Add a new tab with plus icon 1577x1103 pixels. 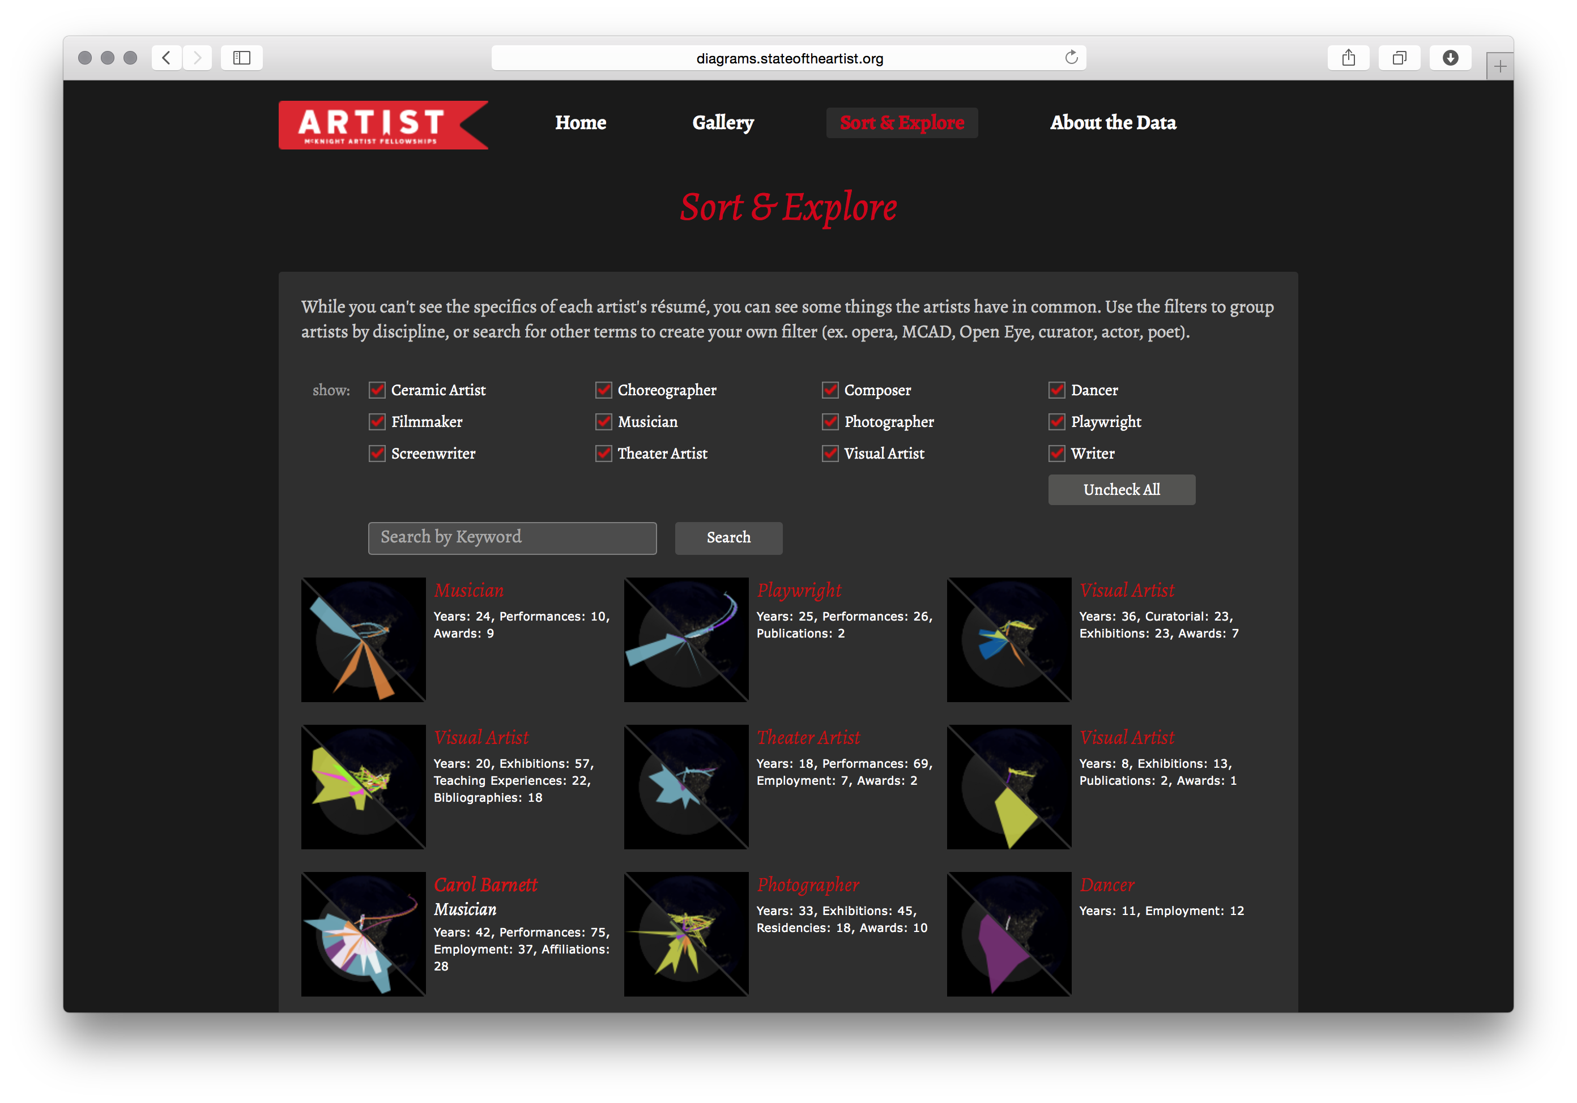point(1499,67)
